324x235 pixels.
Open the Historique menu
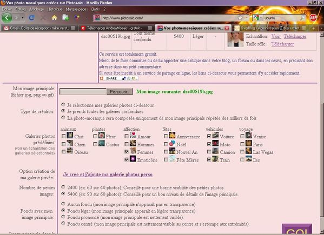pyautogui.click(x=55, y=9)
